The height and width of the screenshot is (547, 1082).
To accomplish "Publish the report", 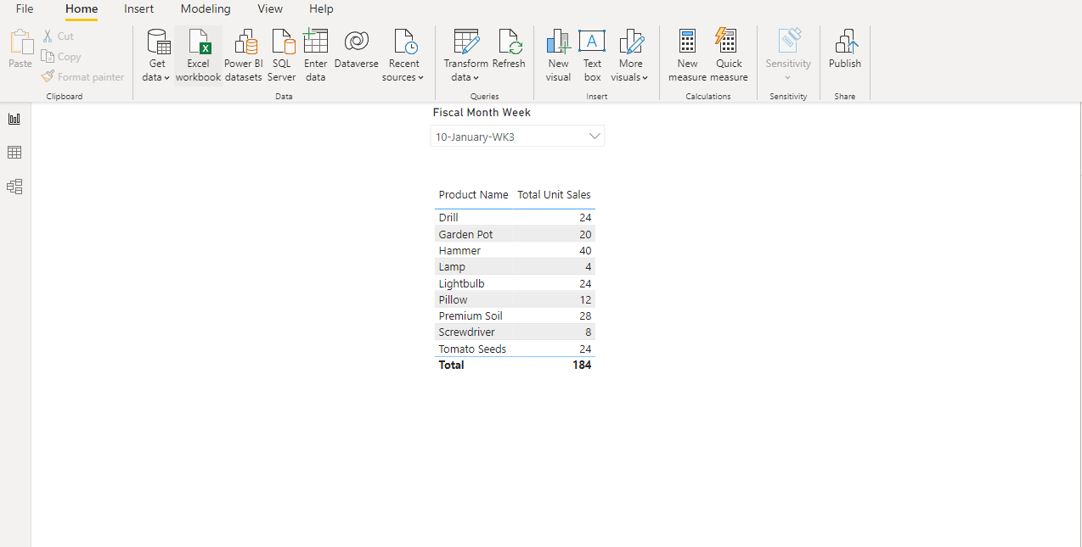I will coord(845,49).
